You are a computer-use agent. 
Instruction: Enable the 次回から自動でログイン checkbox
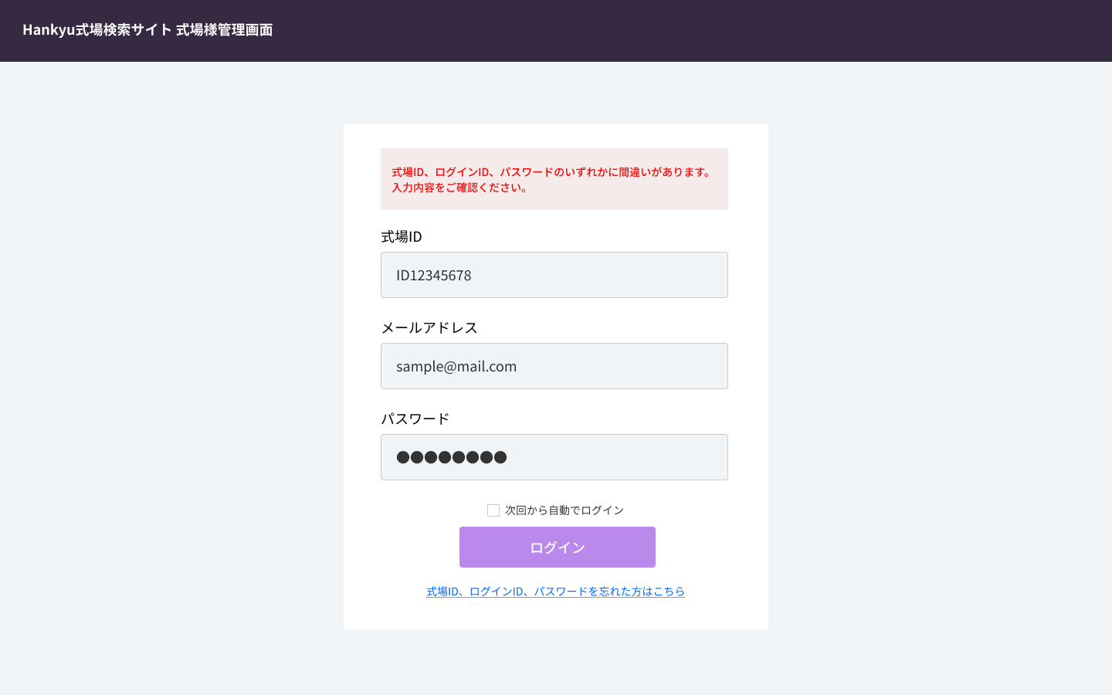(493, 510)
